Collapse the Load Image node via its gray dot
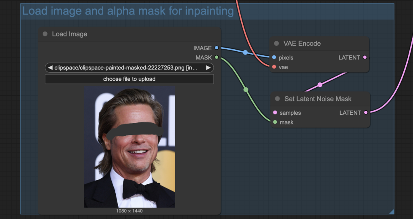This screenshot has width=413, height=219. click(45, 34)
